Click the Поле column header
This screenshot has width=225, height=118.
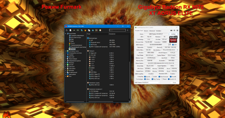(98, 34)
